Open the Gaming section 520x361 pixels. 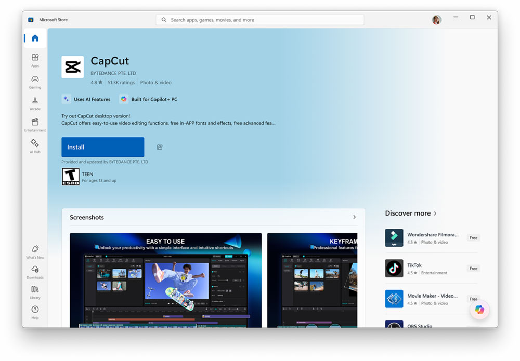pyautogui.click(x=35, y=82)
